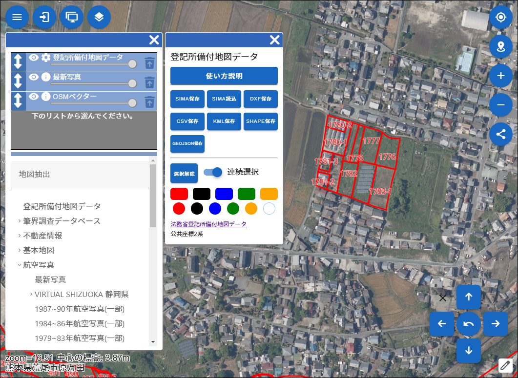Toggle the 連続選択 switch
The height and width of the screenshot is (378, 518).
(x=213, y=172)
